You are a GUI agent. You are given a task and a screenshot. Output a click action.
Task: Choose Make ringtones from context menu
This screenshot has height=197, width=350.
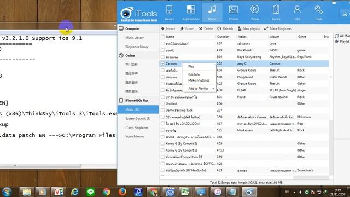click(x=199, y=80)
